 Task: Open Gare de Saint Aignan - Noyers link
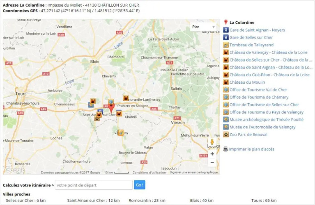[257, 30]
